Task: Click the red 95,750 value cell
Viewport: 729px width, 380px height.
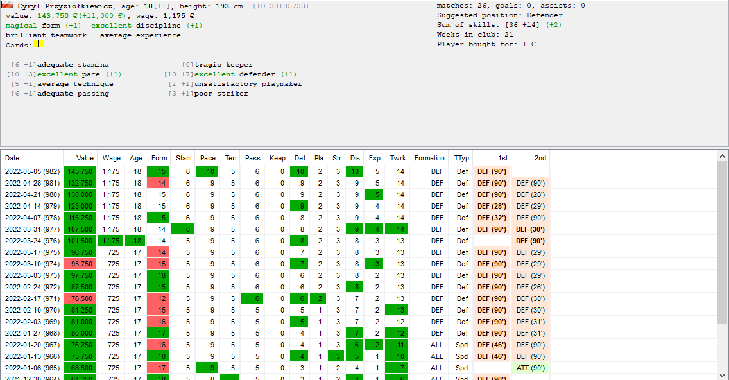Action: tap(80, 264)
